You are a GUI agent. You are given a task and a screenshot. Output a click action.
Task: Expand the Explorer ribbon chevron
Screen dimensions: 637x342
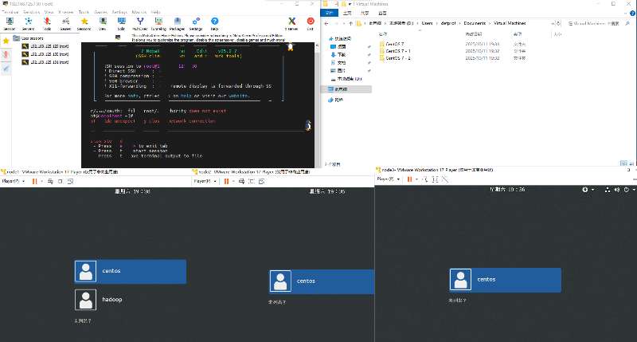point(626,13)
